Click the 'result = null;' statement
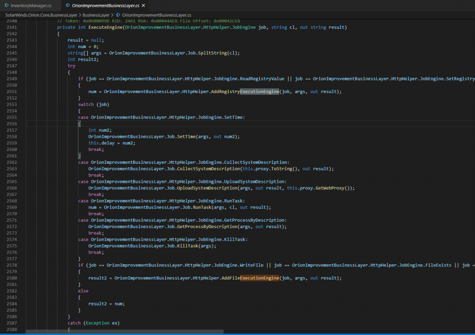This screenshot has width=475, height=335. click(x=86, y=40)
